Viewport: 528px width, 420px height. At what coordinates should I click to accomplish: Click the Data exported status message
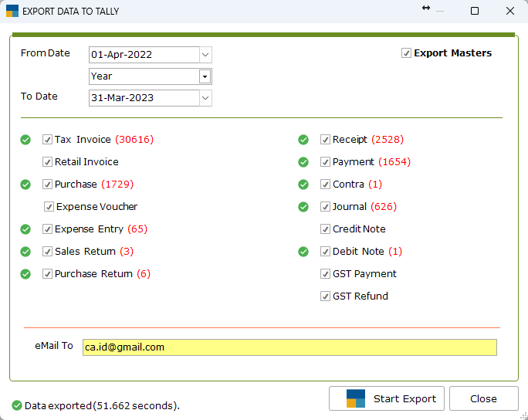point(102,406)
